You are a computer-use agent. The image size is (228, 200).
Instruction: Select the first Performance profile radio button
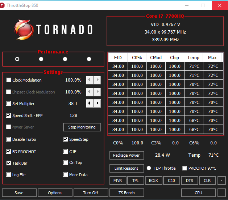17,59
